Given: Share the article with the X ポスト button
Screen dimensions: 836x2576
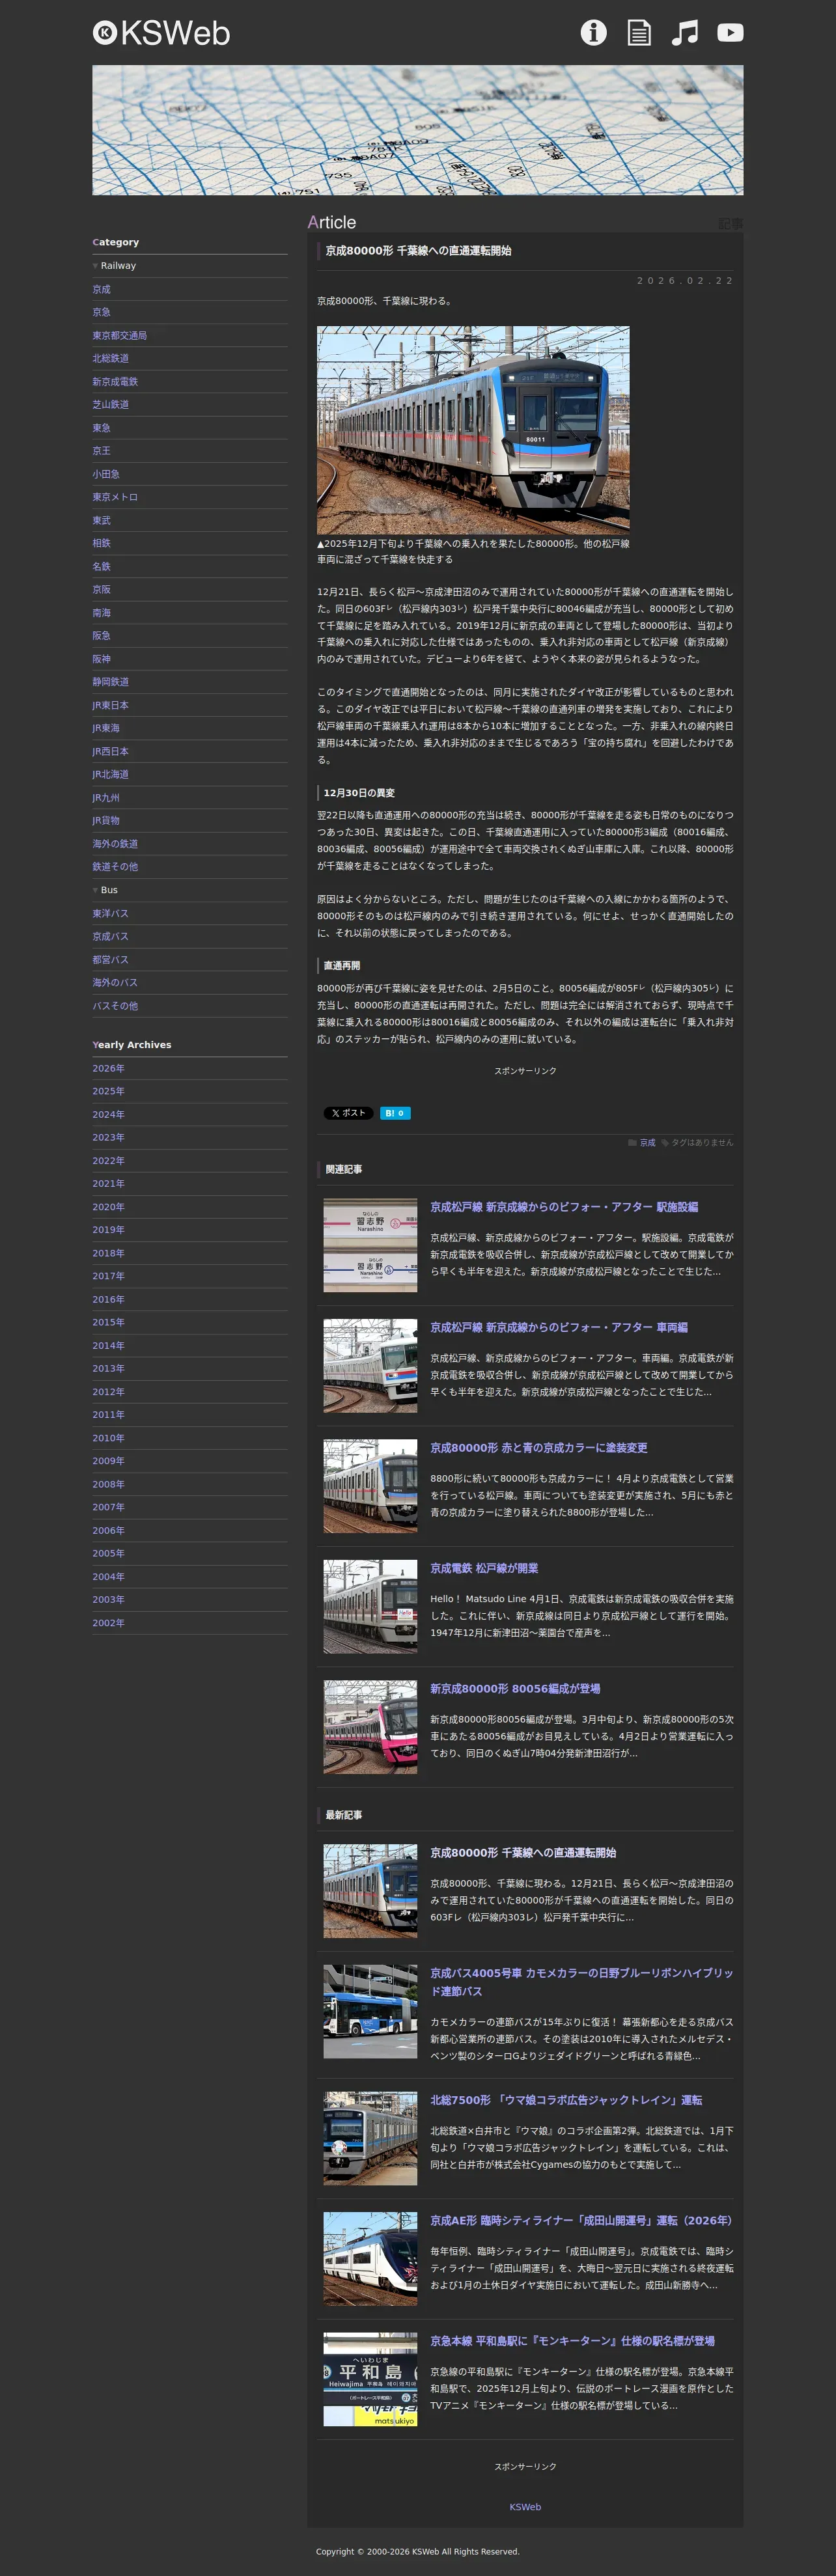Looking at the screenshot, I should [348, 1113].
